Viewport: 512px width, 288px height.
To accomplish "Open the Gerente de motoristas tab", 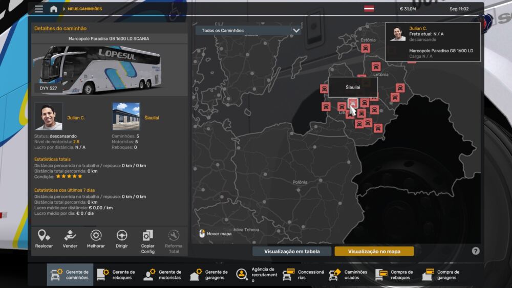I will click(162, 275).
